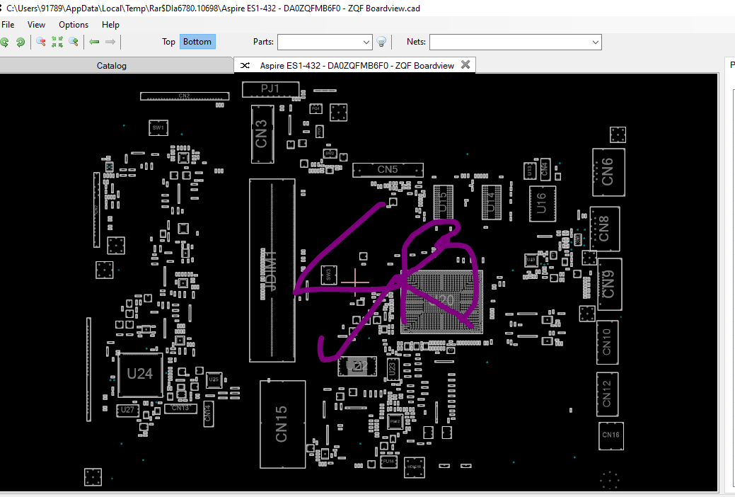Select the JDIM1 memory slot
This screenshot has height=497, width=735.
tap(272, 270)
